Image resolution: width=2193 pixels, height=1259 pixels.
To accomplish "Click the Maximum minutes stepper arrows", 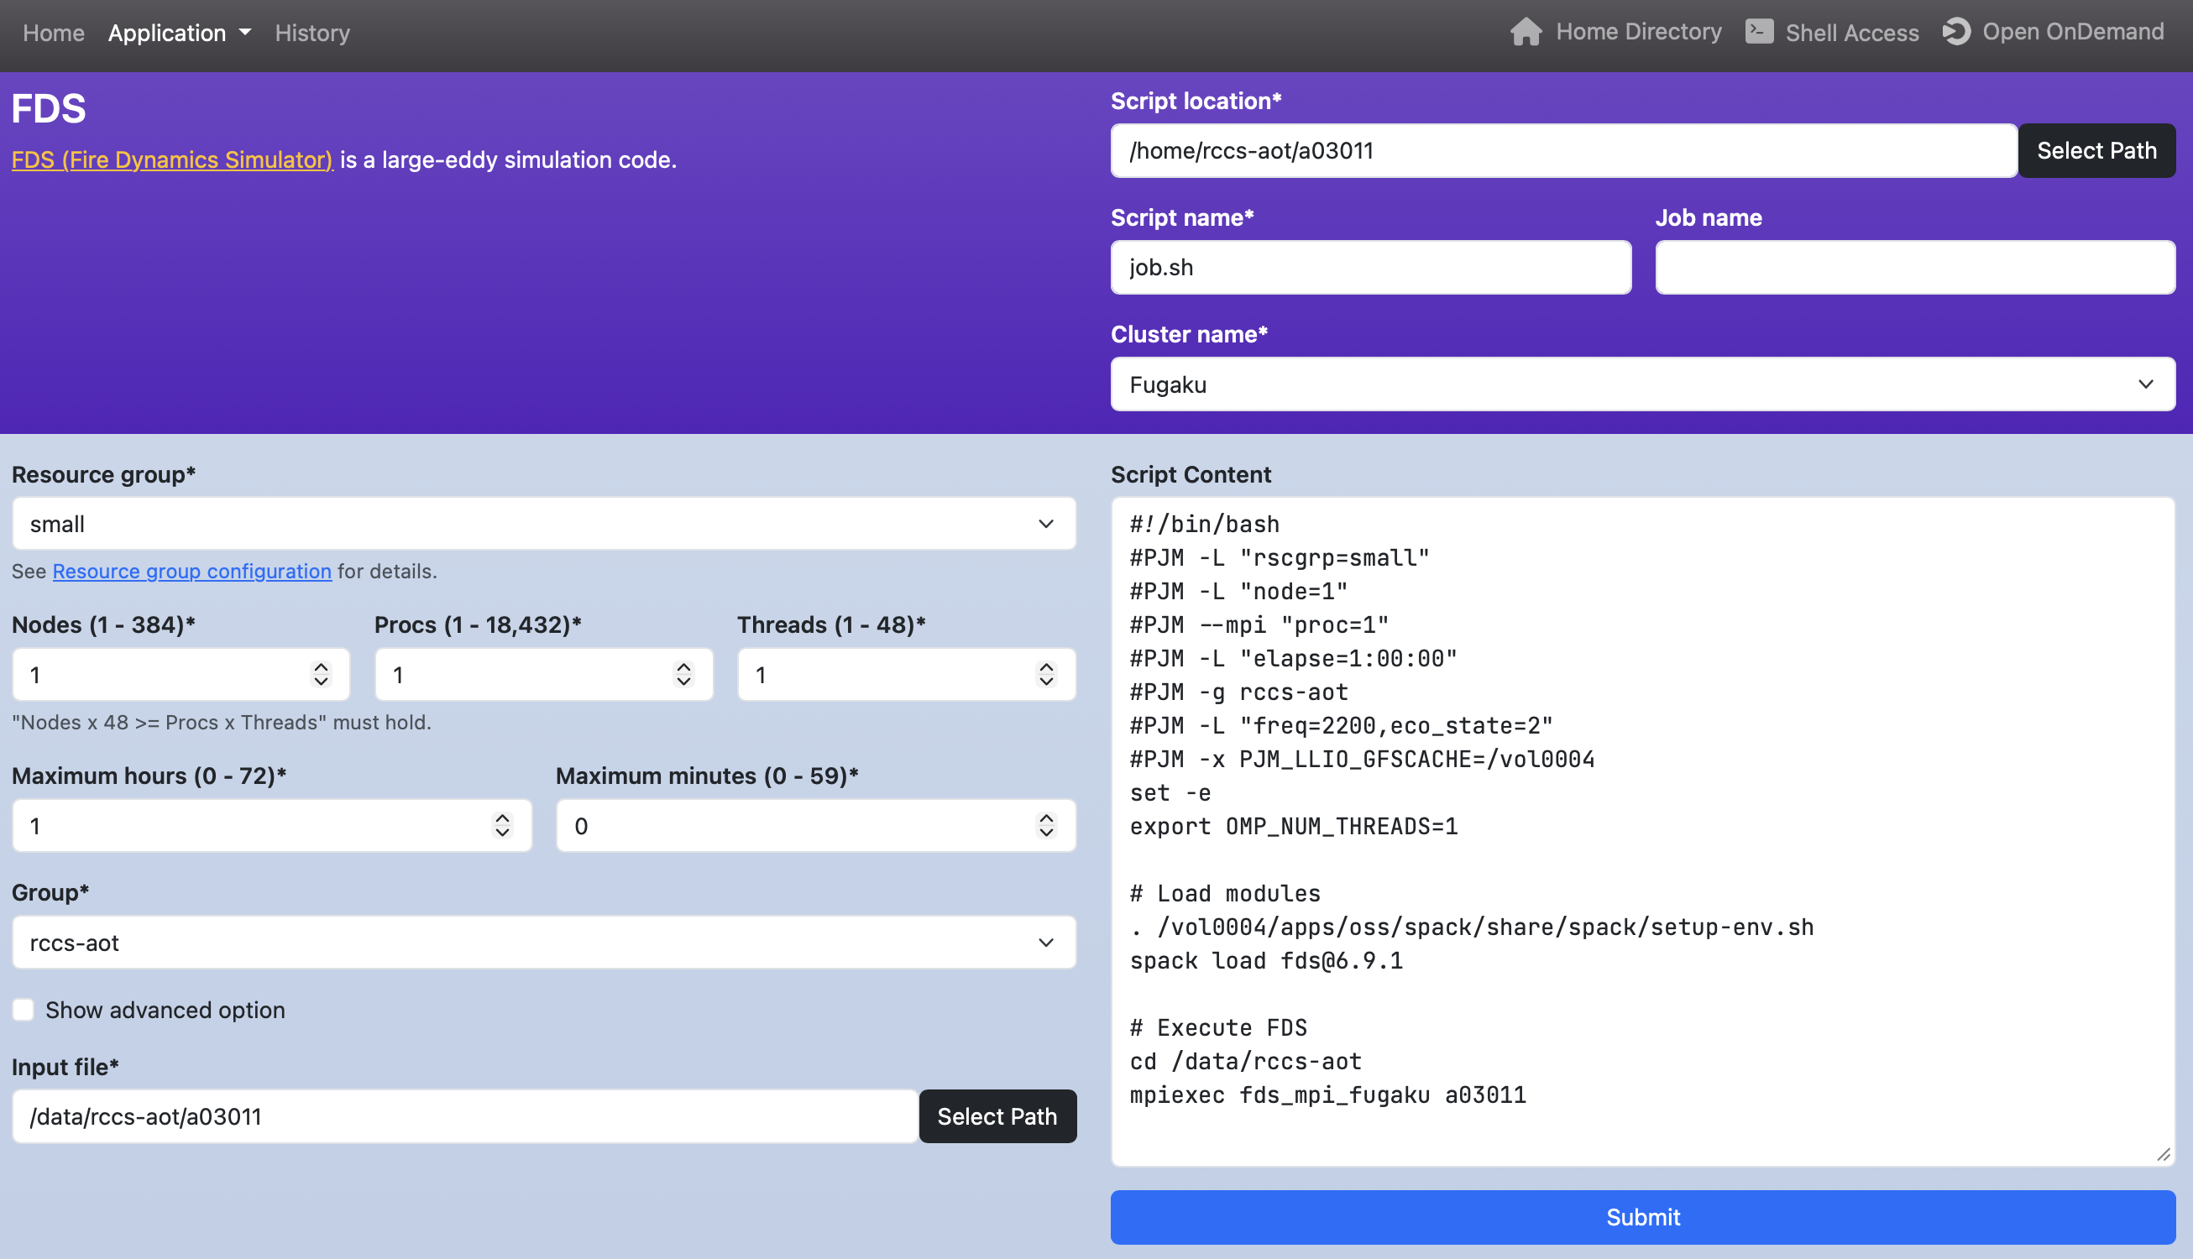I will click(1046, 826).
